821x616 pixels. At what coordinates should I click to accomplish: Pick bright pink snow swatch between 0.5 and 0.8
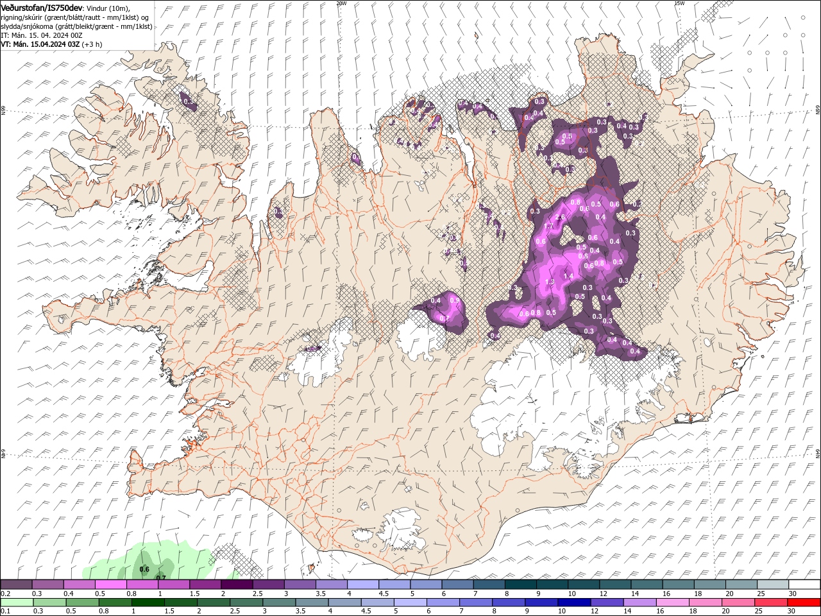click(110, 585)
